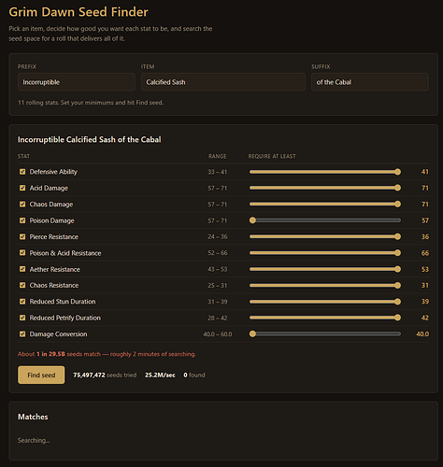
Task: Click the Aether Resistance value 53
Action: (425, 269)
